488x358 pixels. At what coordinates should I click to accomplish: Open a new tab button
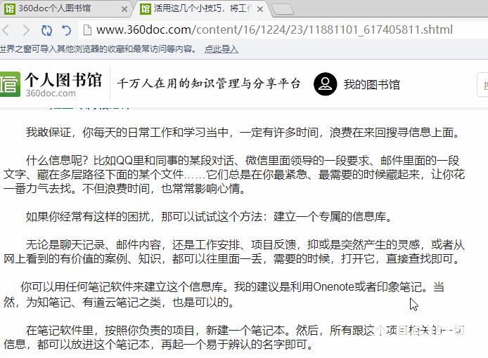click(283, 10)
